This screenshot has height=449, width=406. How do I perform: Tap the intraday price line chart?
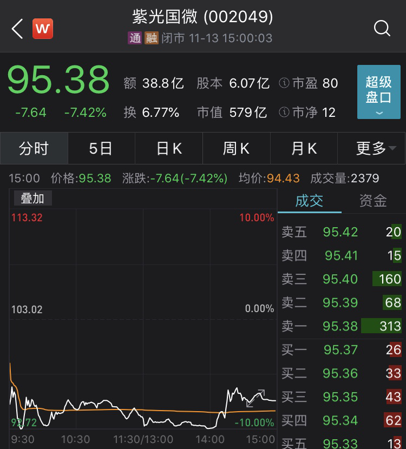(x=143, y=319)
